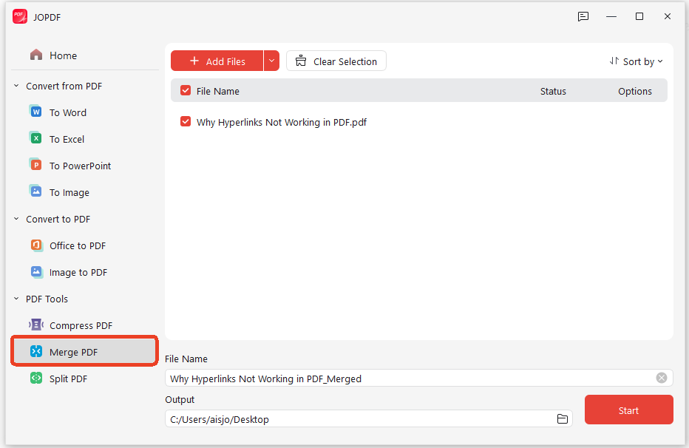This screenshot has height=448, width=689.
Task: Minimize the JOPDF window
Action: point(611,17)
